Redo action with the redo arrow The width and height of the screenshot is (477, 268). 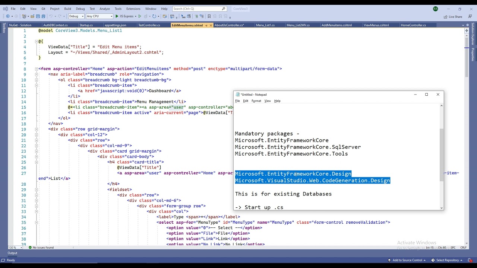(60, 16)
